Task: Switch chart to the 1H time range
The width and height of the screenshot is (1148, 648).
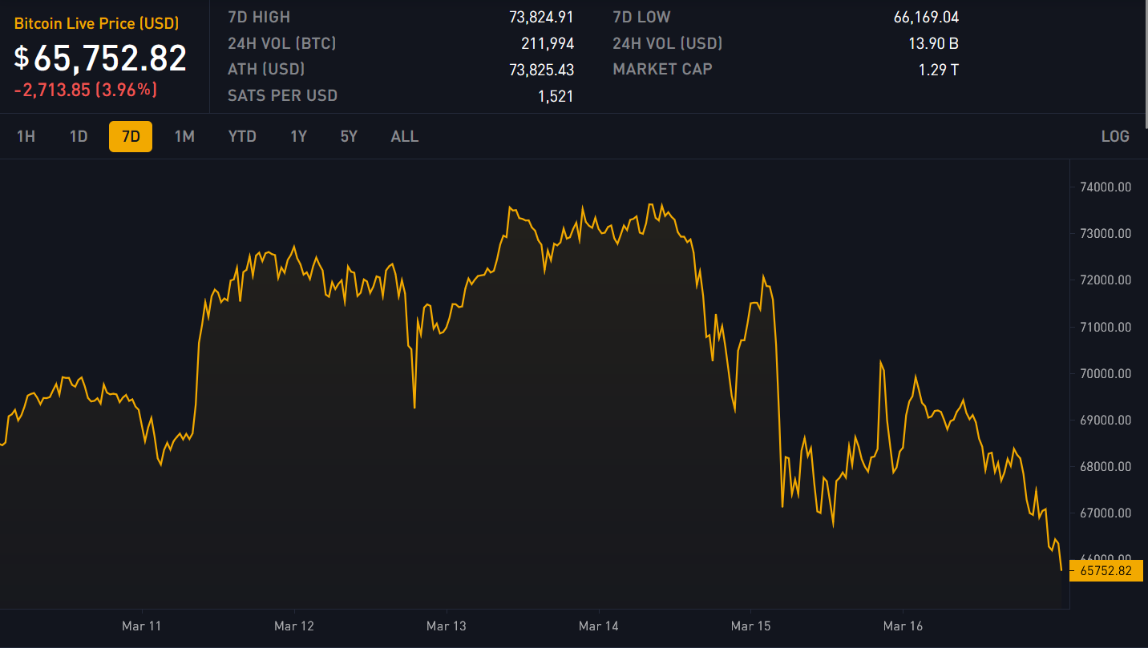Action: pyautogui.click(x=26, y=136)
